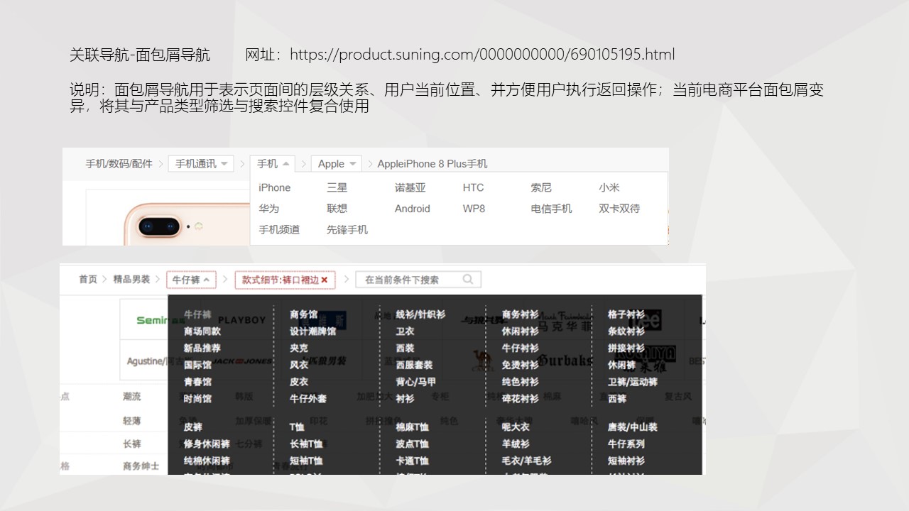Image resolution: width=909 pixels, height=511 pixels.
Task: Open 时尚馆 in the dark menu
Action: [x=197, y=399]
